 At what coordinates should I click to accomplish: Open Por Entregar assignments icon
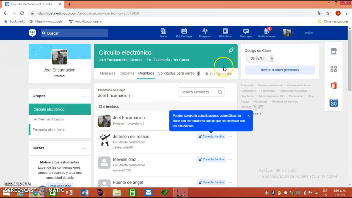pos(184,33)
